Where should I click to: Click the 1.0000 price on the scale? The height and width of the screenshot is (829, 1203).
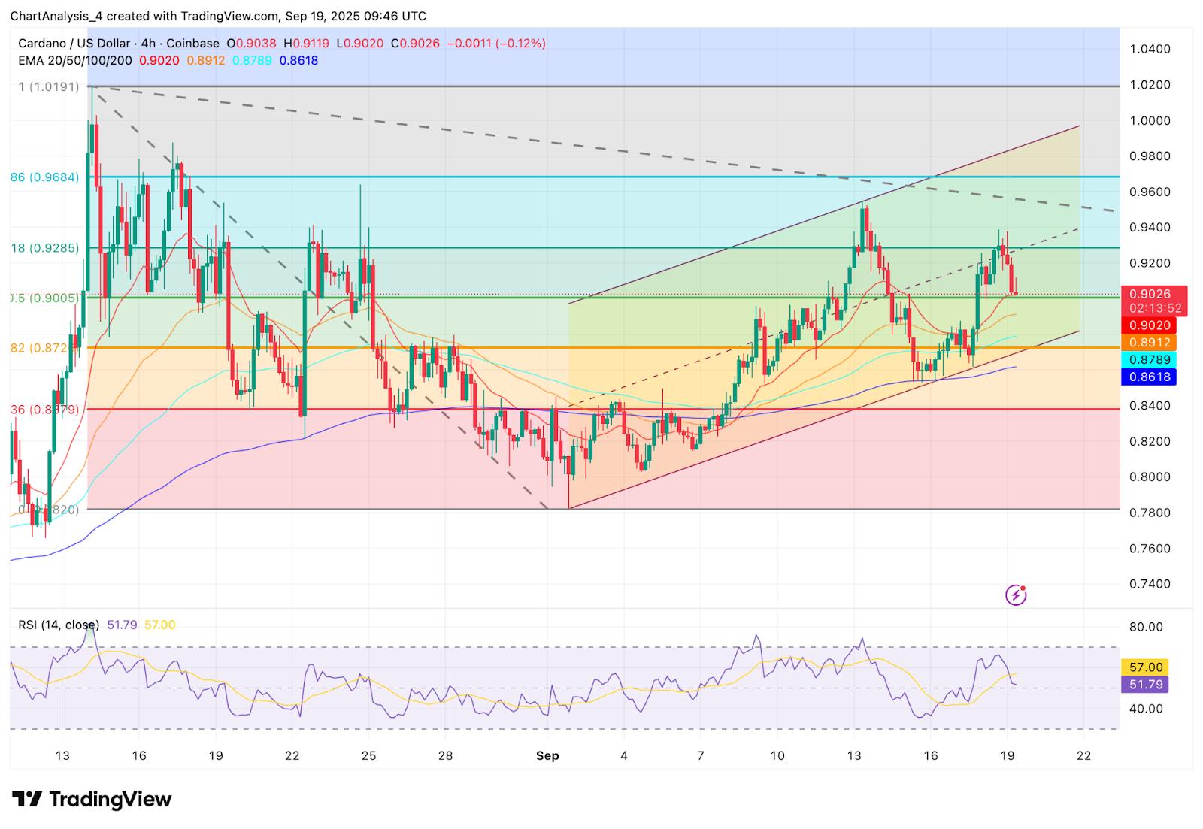click(1150, 120)
